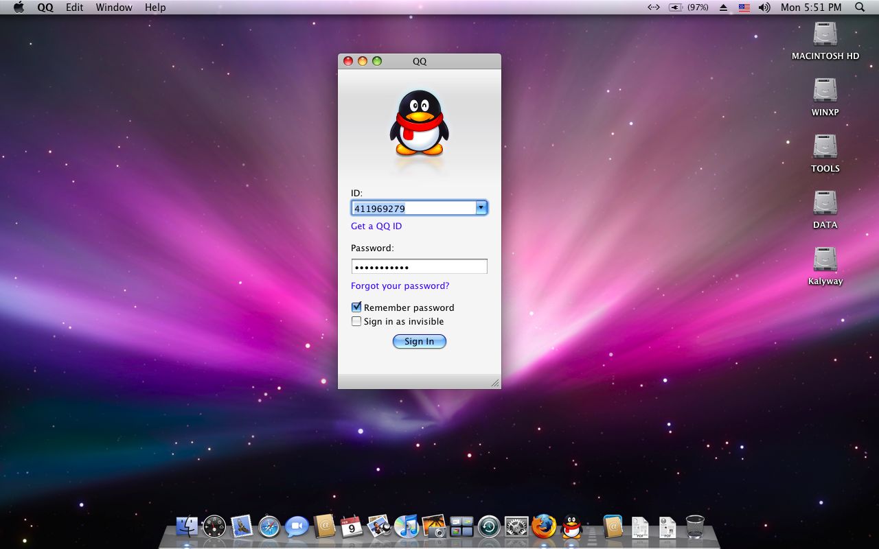Image resolution: width=879 pixels, height=549 pixels.
Task: Open the volume speaker menu
Action: (x=764, y=8)
